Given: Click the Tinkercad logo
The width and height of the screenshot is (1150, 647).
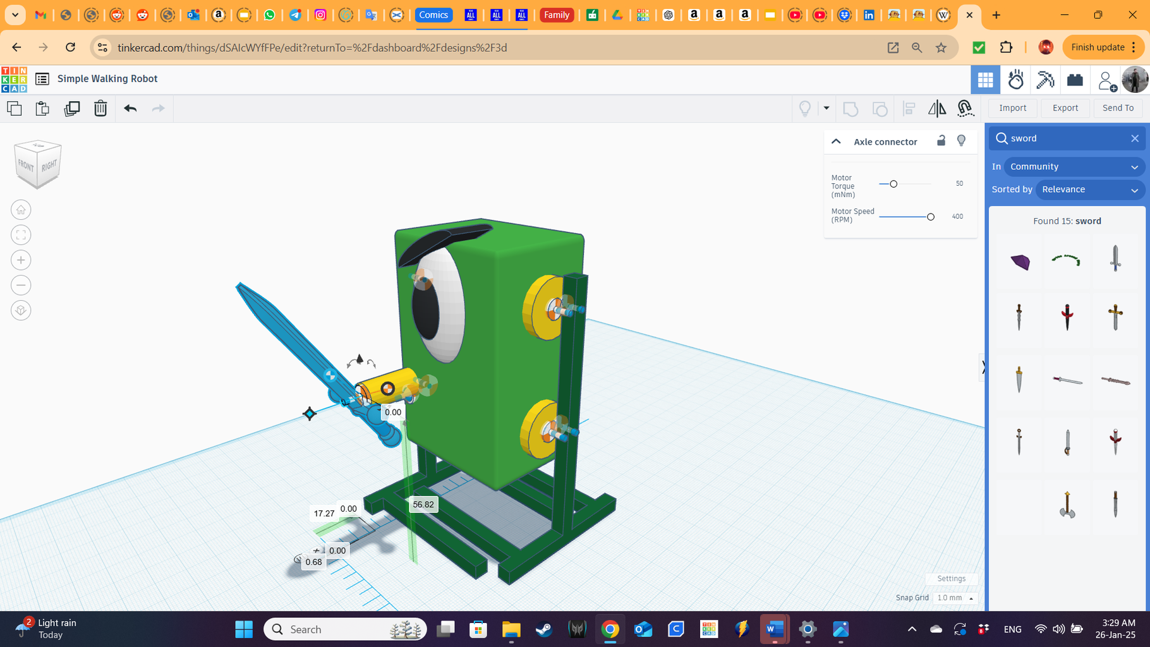Looking at the screenshot, I should click(x=14, y=80).
